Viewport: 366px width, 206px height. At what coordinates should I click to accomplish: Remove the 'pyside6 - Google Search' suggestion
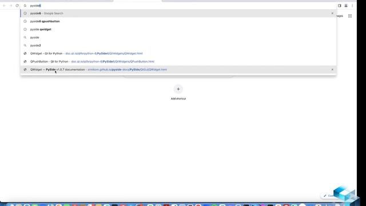click(332, 13)
